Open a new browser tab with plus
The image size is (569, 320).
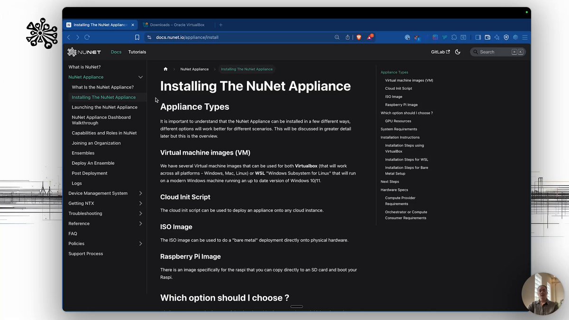pos(220,25)
